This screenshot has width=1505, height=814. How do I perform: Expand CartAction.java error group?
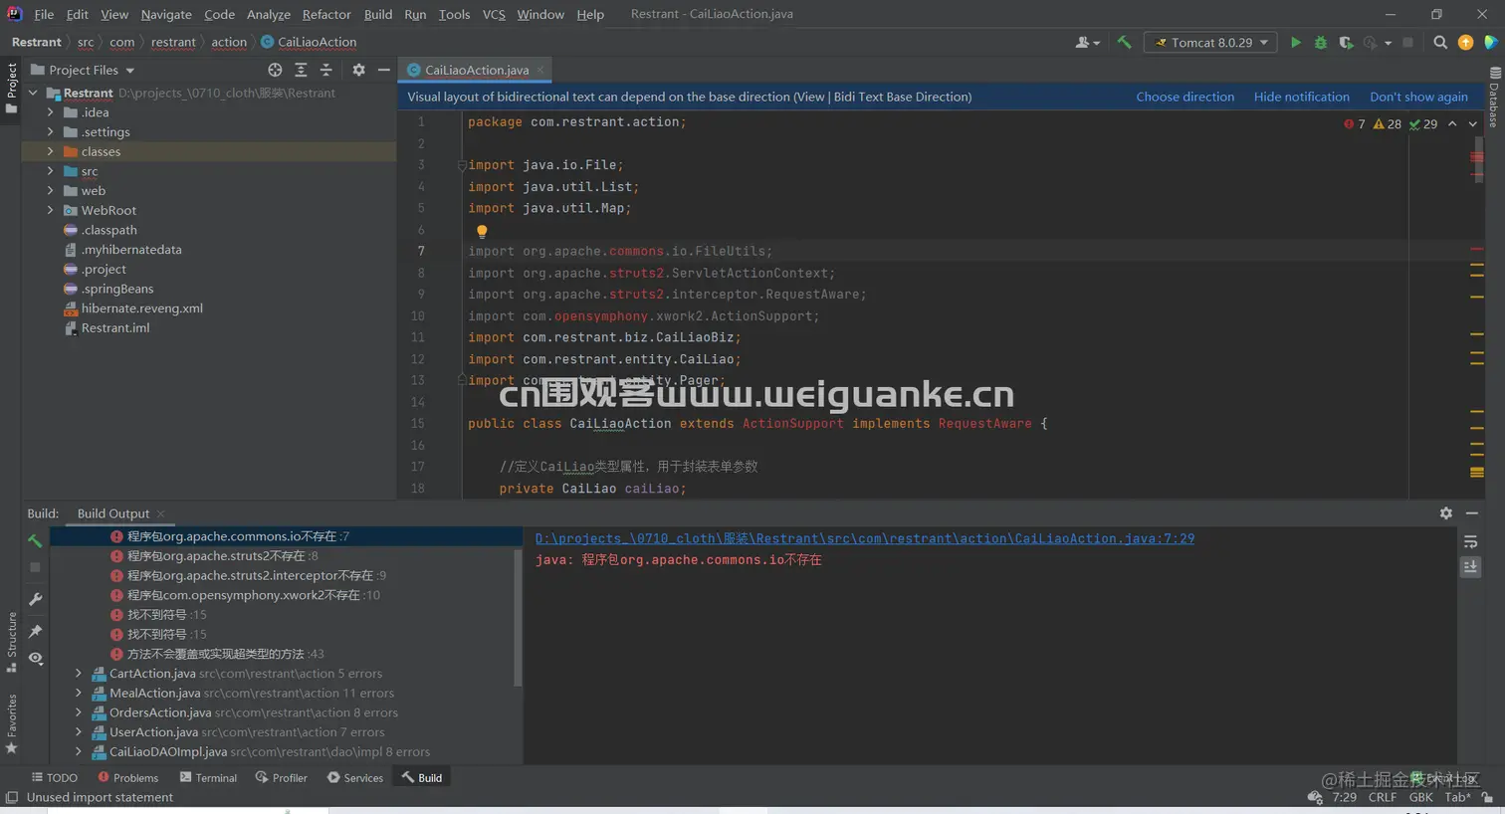click(x=79, y=674)
